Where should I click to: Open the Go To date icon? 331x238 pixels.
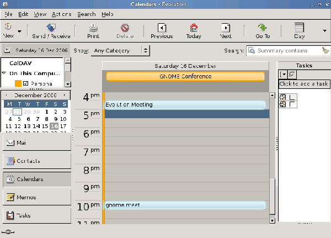[263, 28]
